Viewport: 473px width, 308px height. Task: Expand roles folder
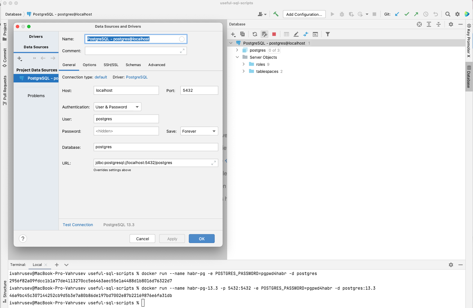pos(244,64)
